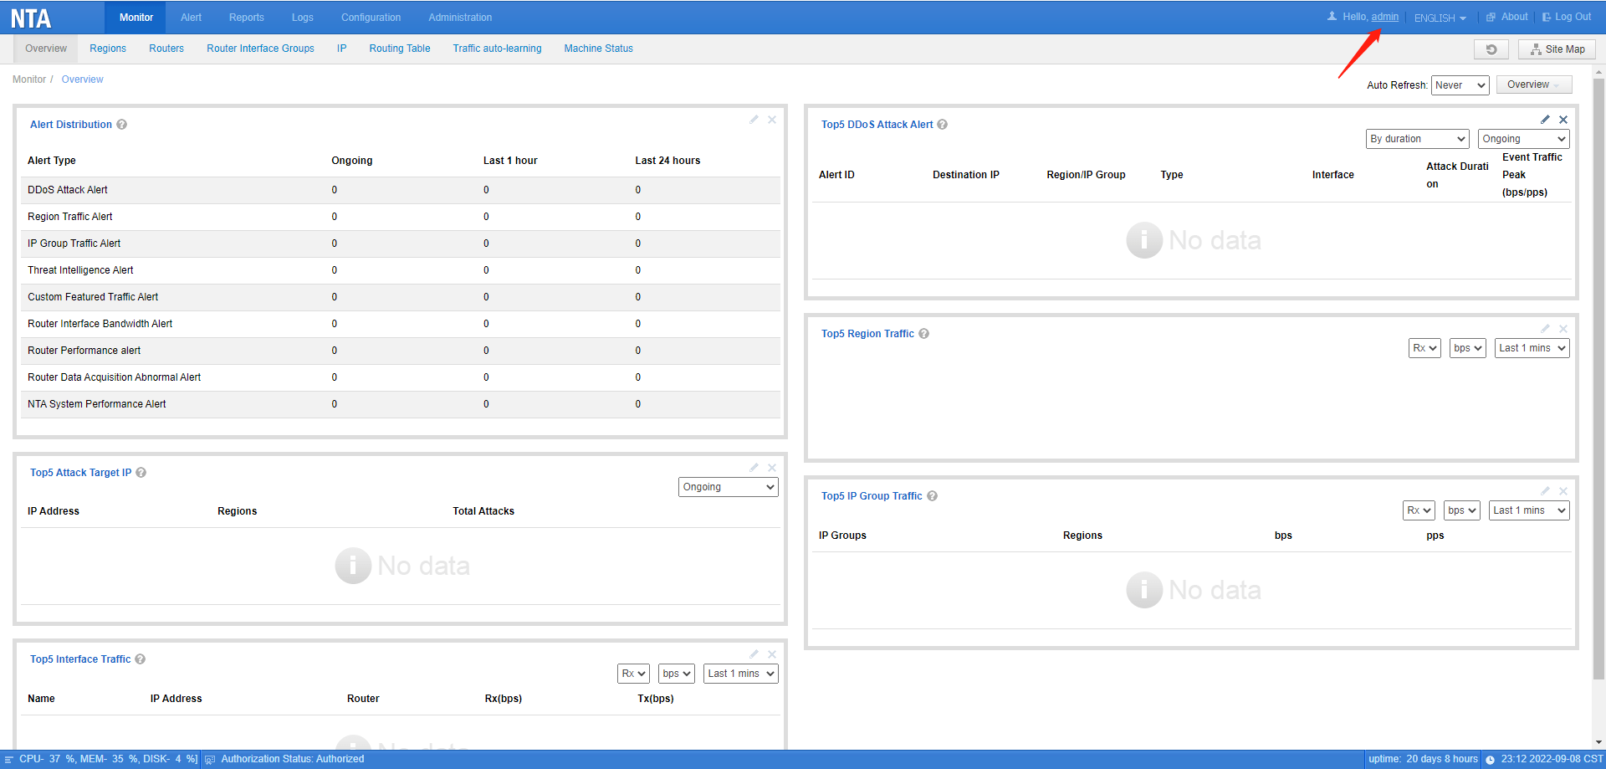The height and width of the screenshot is (769, 1606).
Task: Open Ongoing dropdown in Top5 DDoS Attack Alert
Action: tap(1524, 139)
